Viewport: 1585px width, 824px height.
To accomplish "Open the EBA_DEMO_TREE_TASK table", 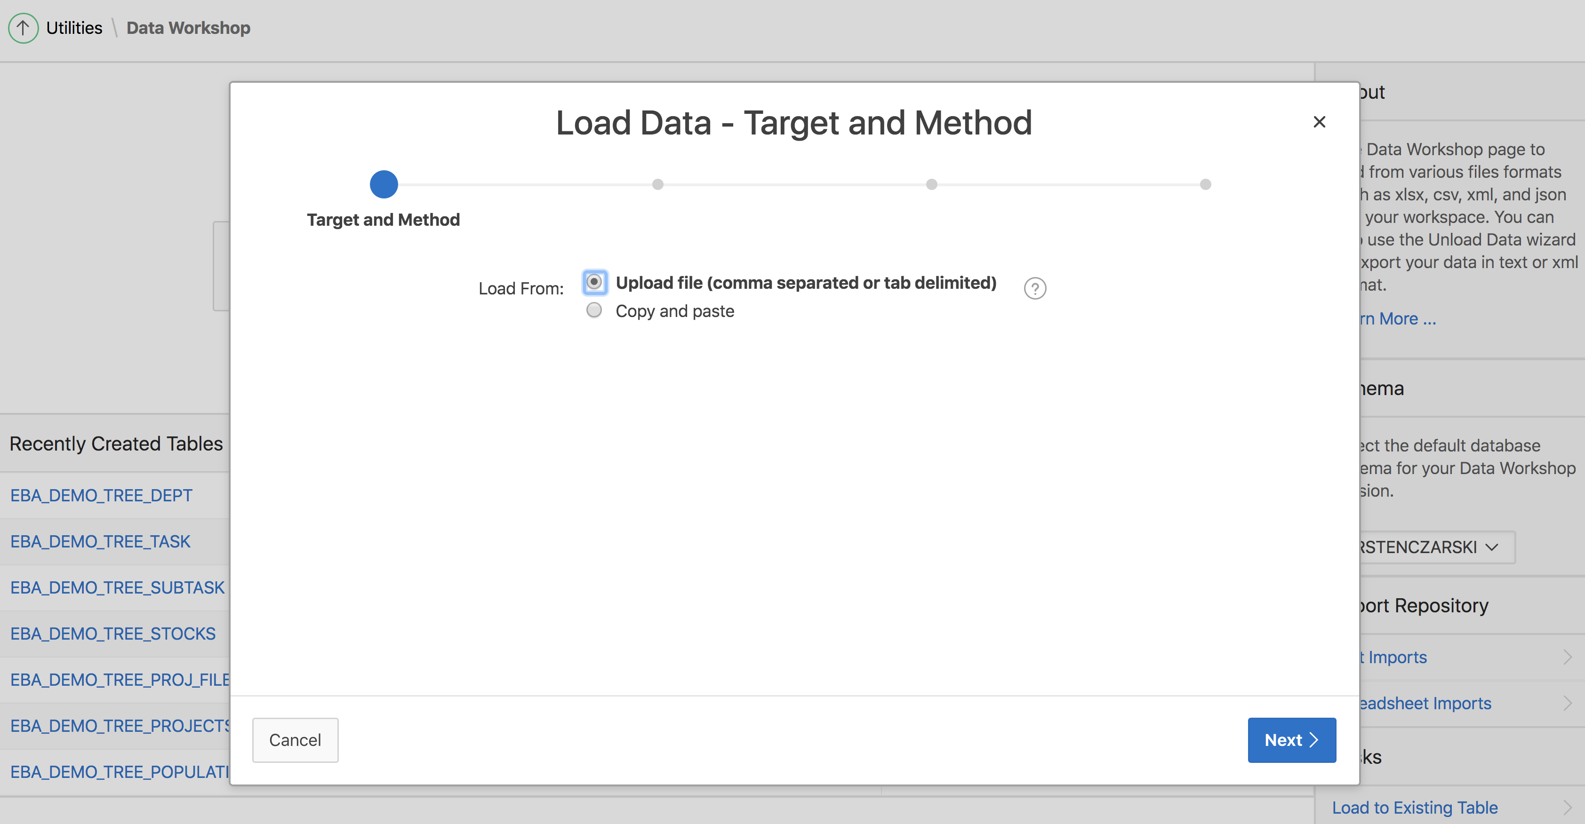I will (x=100, y=541).
